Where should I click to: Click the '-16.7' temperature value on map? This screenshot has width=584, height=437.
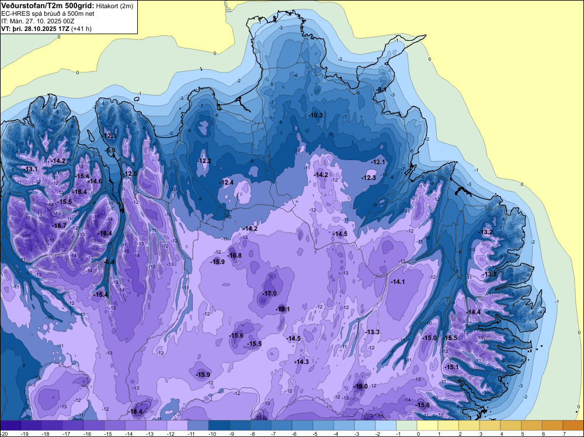click(59, 226)
